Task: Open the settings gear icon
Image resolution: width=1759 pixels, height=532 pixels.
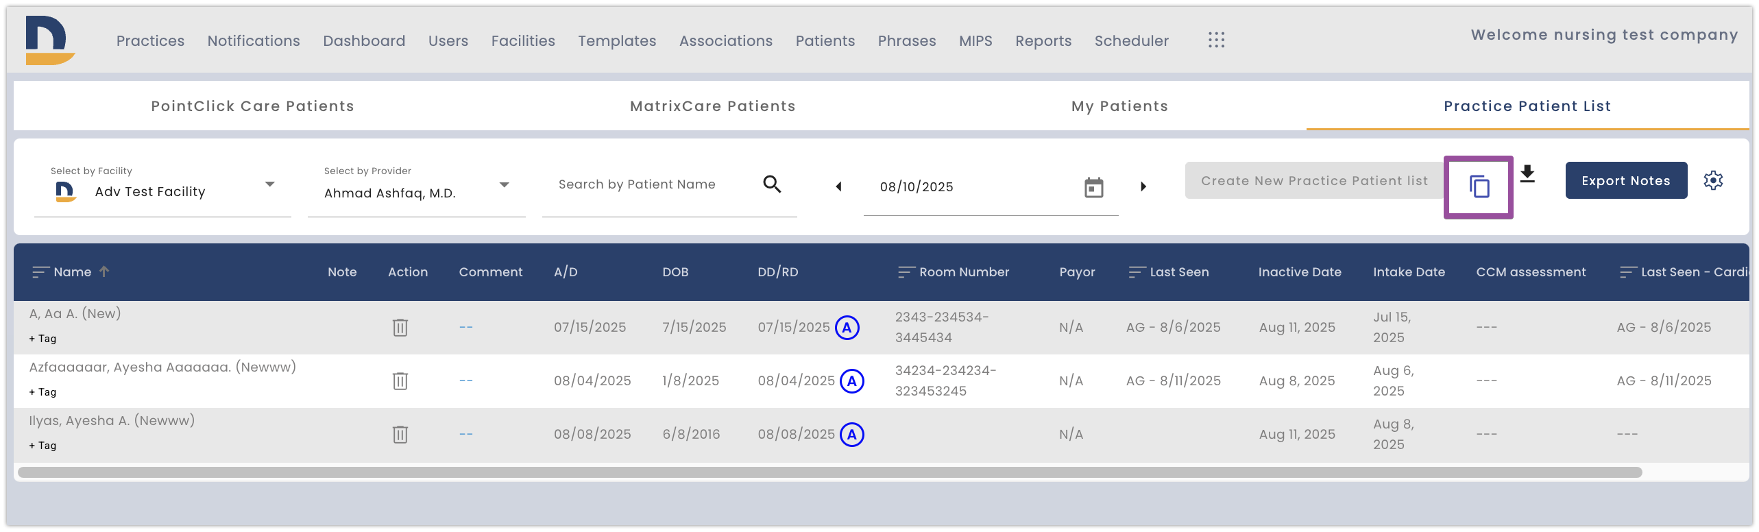Action: pos(1713,180)
